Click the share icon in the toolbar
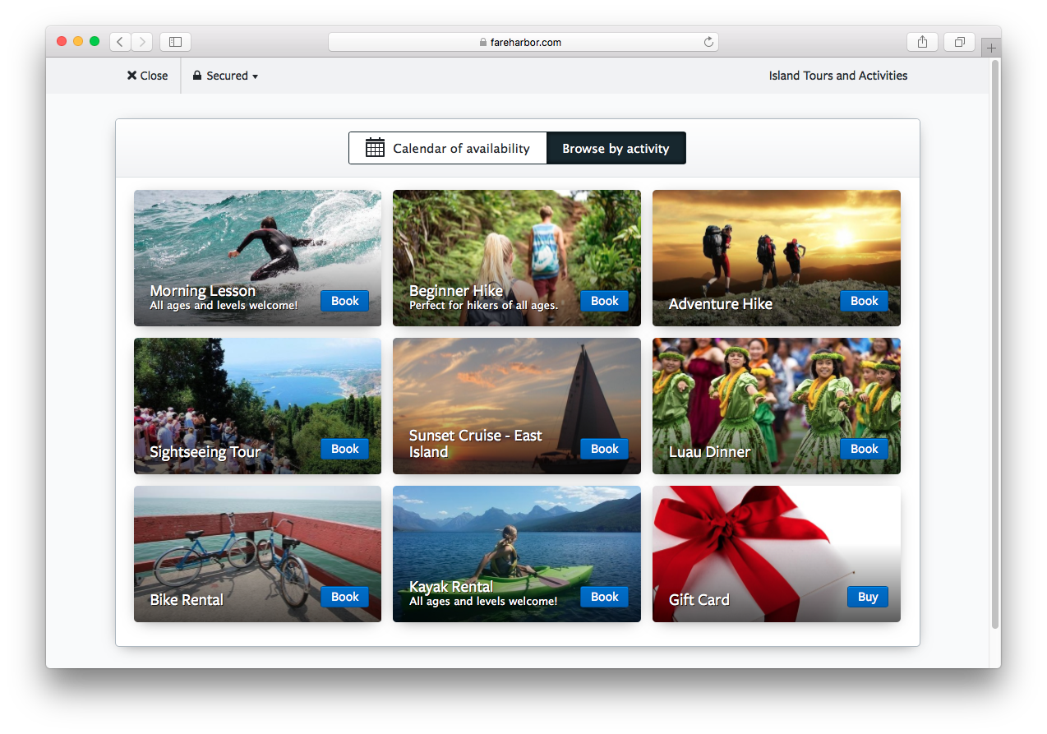This screenshot has height=734, width=1047. click(x=921, y=41)
